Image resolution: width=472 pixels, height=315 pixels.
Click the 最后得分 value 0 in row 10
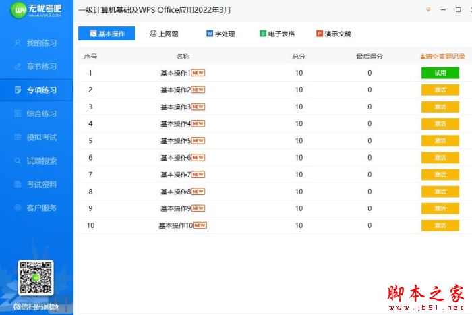(x=370, y=225)
